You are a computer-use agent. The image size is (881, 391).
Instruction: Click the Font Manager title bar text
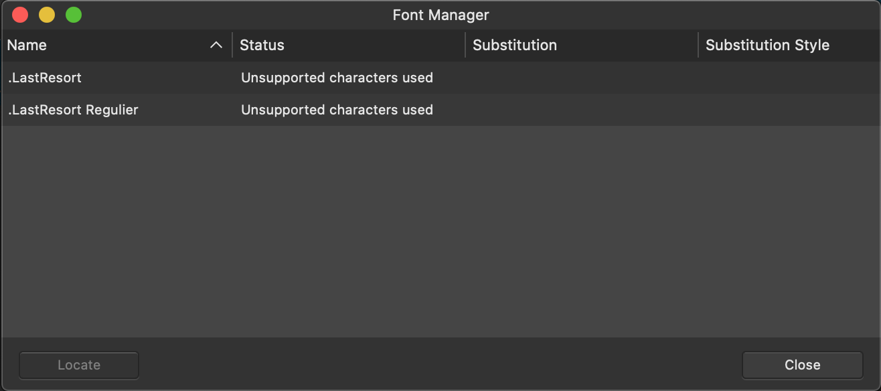[x=440, y=15]
